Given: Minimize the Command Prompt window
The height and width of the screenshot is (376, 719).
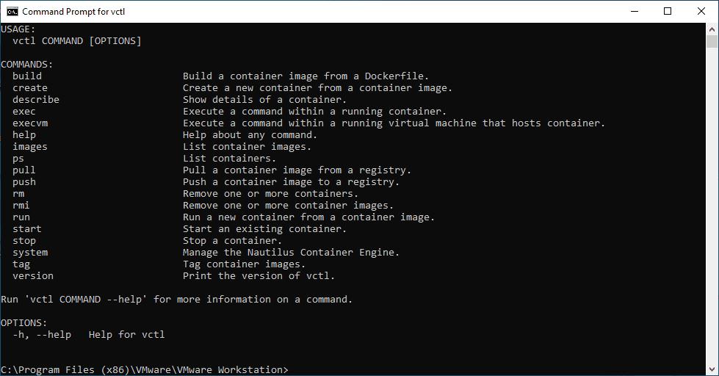Looking at the screenshot, I should (x=634, y=11).
